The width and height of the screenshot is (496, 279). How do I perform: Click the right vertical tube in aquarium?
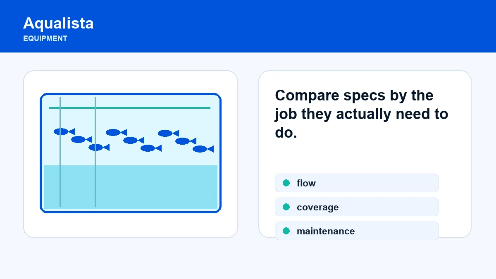tap(95, 152)
